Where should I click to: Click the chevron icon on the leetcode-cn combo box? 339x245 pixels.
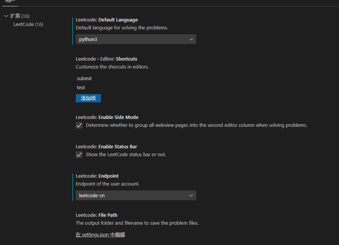pyautogui.click(x=191, y=195)
